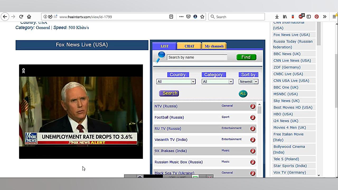
Task: Click the sidebar list scroll-down arrow
Action: coord(319,175)
